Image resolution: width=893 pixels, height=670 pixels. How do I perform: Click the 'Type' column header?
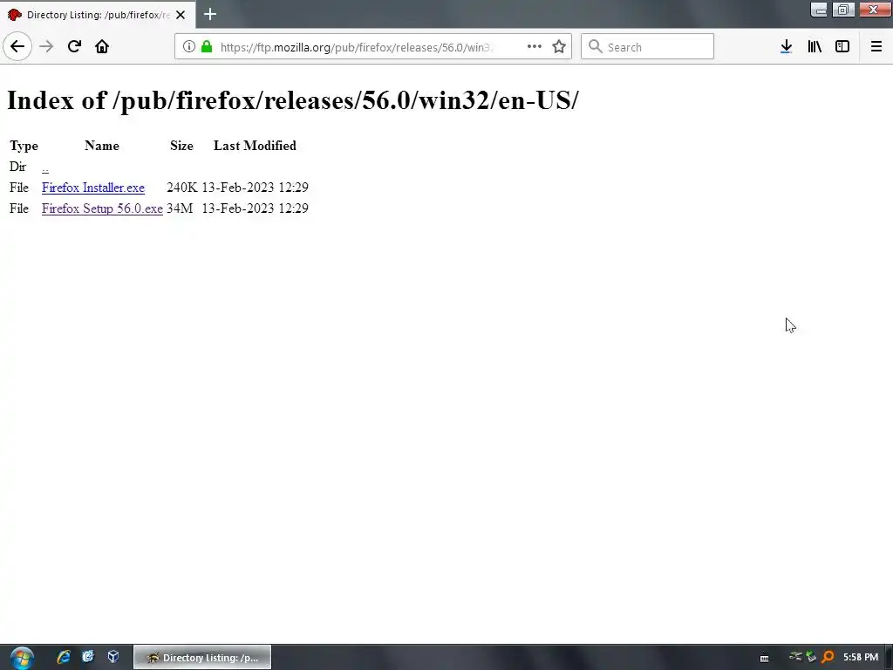pyautogui.click(x=24, y=146)
